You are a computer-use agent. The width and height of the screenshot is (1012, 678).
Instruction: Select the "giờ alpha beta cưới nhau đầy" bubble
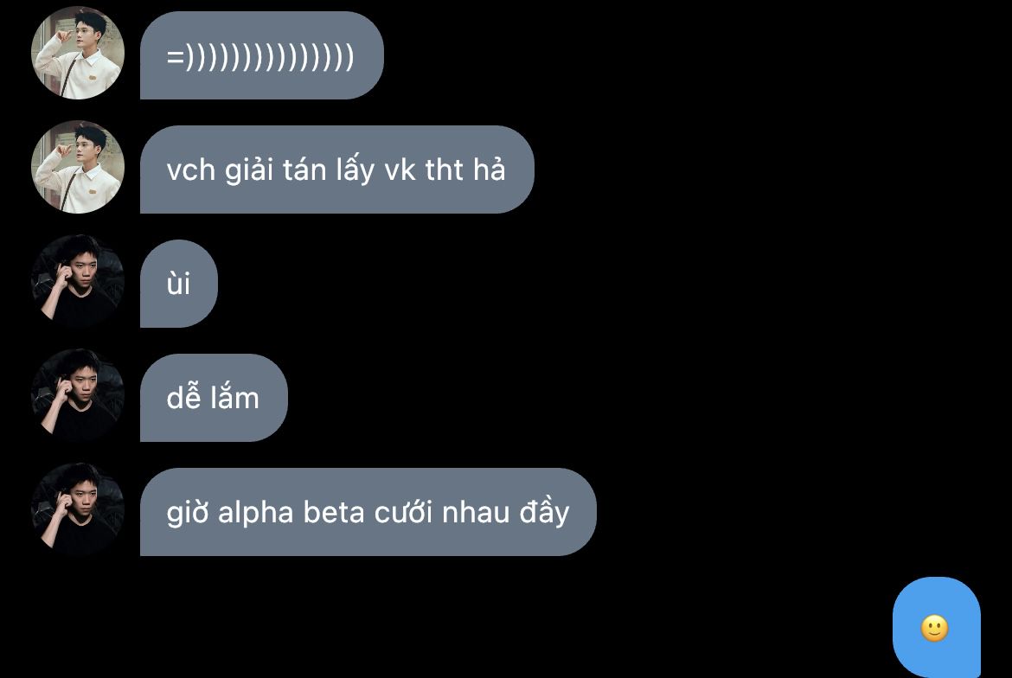click(368, 512)
